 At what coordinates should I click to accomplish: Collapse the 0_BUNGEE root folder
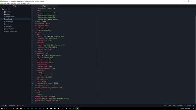1,9
